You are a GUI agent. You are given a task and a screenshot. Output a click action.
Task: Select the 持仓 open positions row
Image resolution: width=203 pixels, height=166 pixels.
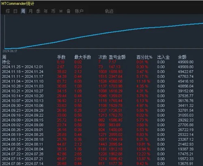98,62
